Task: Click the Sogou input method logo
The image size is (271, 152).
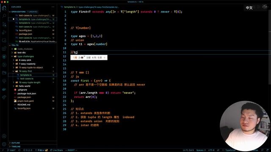Action: click(x=265, y=7)
